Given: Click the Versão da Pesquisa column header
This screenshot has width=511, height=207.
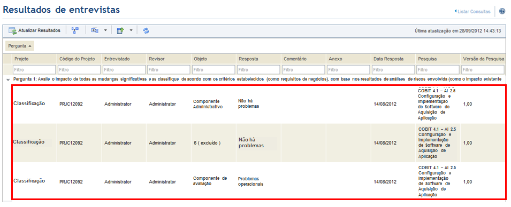Looking at the screenshot, I should [x=483, y=59].
